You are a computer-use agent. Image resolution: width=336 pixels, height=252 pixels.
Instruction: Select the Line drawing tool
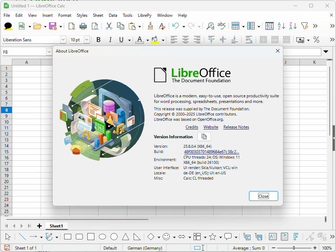(x=22, y=237)
